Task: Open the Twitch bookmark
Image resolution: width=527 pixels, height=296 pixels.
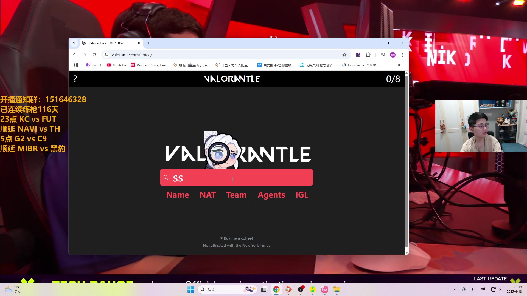Action: coord(94,65)
